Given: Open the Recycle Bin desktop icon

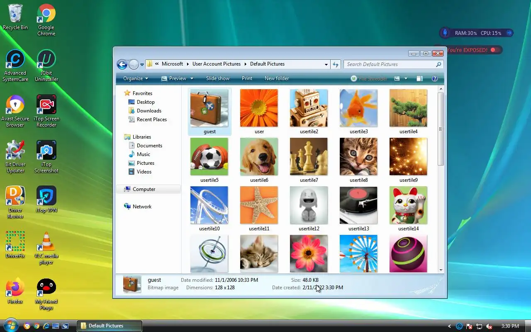Looking at the screenshot, I should click(x=15, y=17).
